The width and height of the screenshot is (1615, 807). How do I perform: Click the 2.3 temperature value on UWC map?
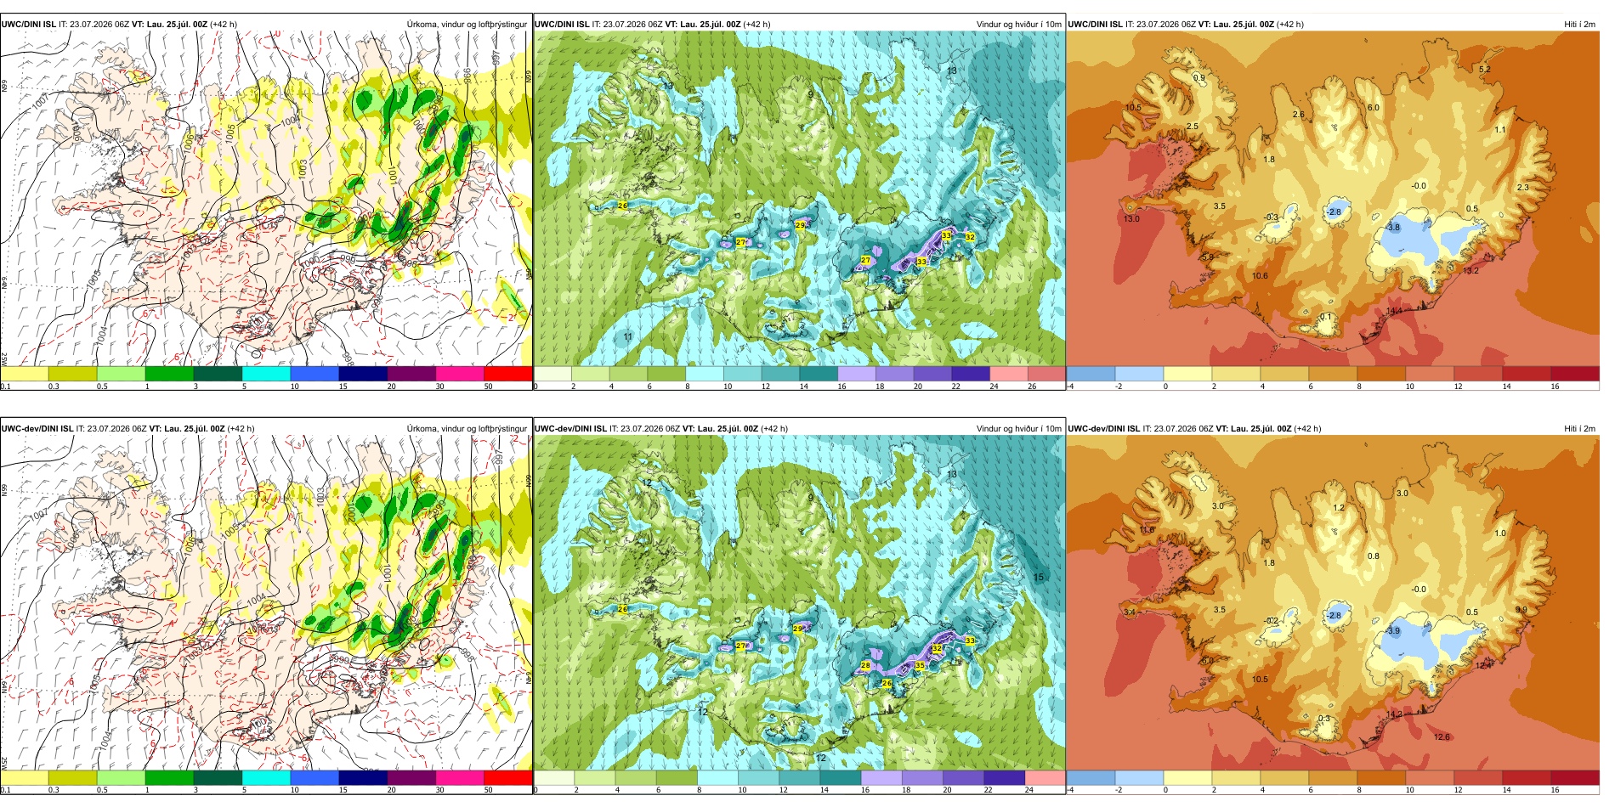tap(1522, 188)
